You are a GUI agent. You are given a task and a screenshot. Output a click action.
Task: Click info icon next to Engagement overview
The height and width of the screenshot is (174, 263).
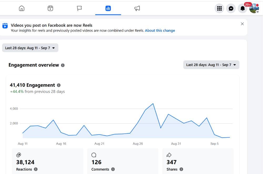[63, 65]
